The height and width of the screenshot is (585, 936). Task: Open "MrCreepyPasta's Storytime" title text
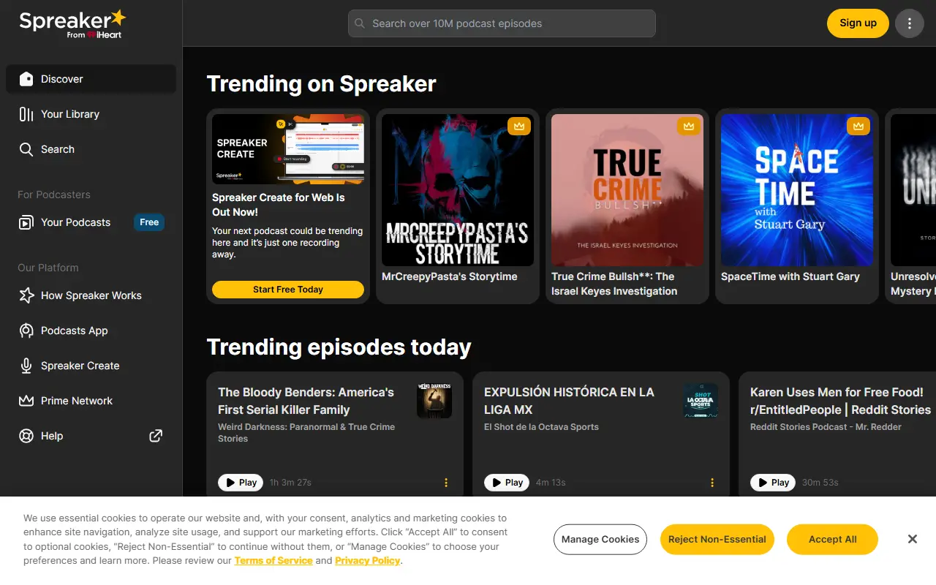point(450,276)
